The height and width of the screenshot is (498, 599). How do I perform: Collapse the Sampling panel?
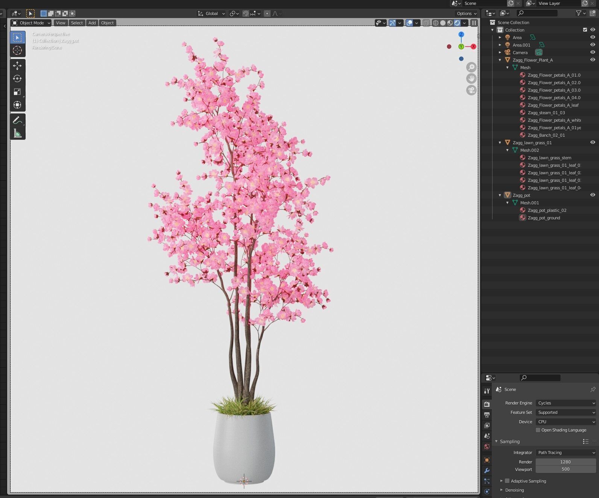[497, 441]
